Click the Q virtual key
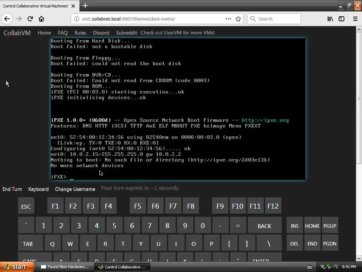This screenshot has width=362, height=272. point(52,243)
